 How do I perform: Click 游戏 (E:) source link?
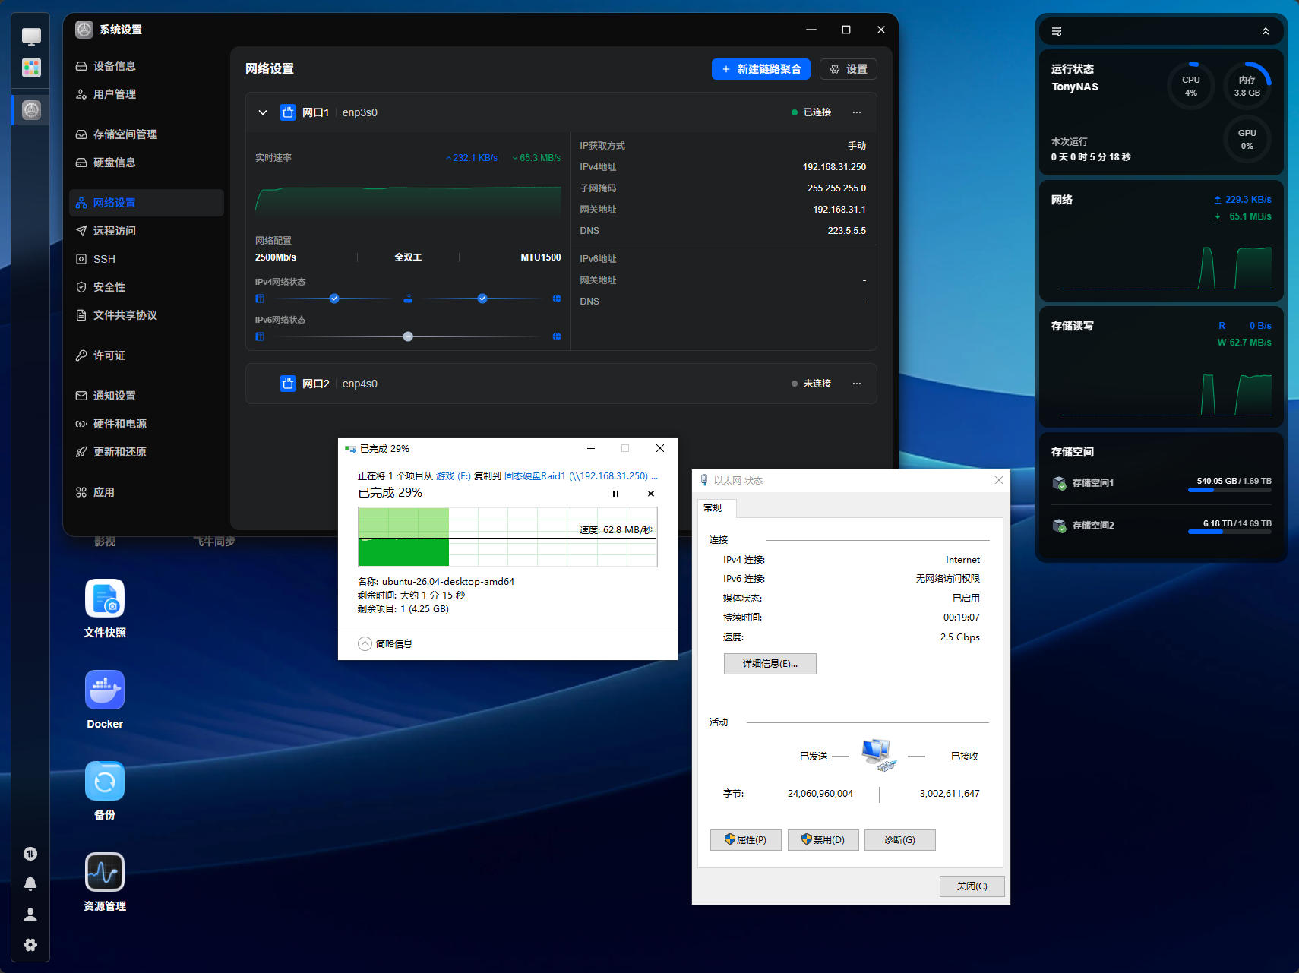454,476
